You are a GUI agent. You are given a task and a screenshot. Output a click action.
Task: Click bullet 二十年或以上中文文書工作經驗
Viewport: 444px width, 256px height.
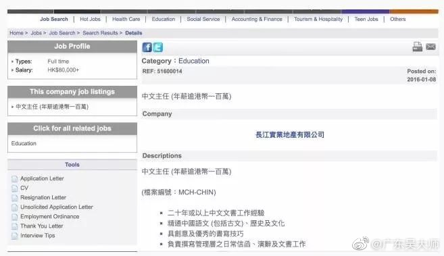point(216,213)
